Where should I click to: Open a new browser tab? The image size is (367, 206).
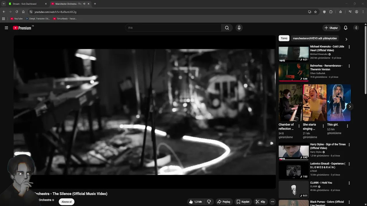95,4
